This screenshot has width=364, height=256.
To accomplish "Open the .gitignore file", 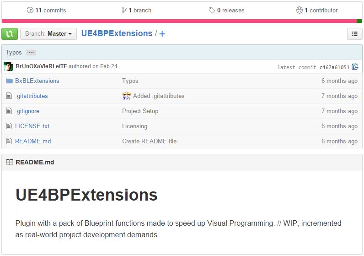I will [x=27, y=111].
